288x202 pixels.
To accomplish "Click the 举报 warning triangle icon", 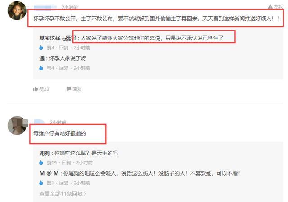I will 270,7.
